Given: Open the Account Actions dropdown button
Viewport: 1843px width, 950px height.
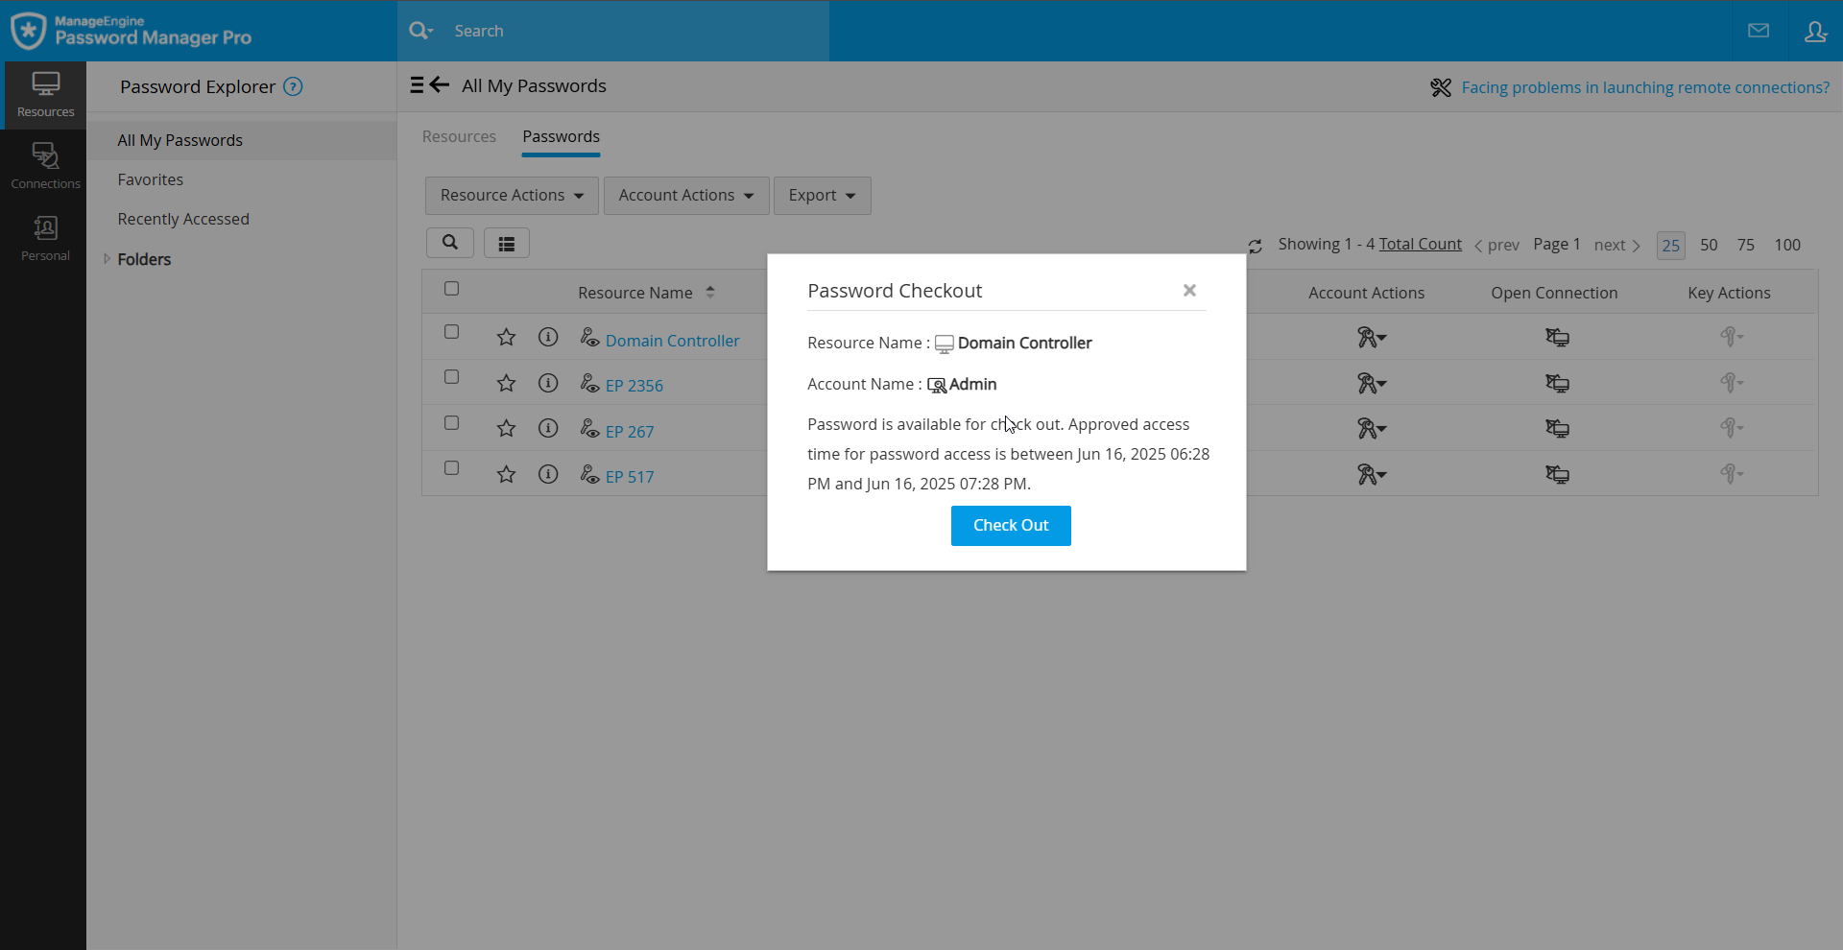Looking at the screenshot, I should [686, 196].
